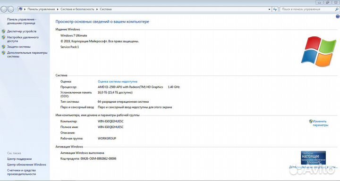Open Настройка удаленного доступа link
The width and height of the screenshot is (340, 181).
(x=23, y=39)
